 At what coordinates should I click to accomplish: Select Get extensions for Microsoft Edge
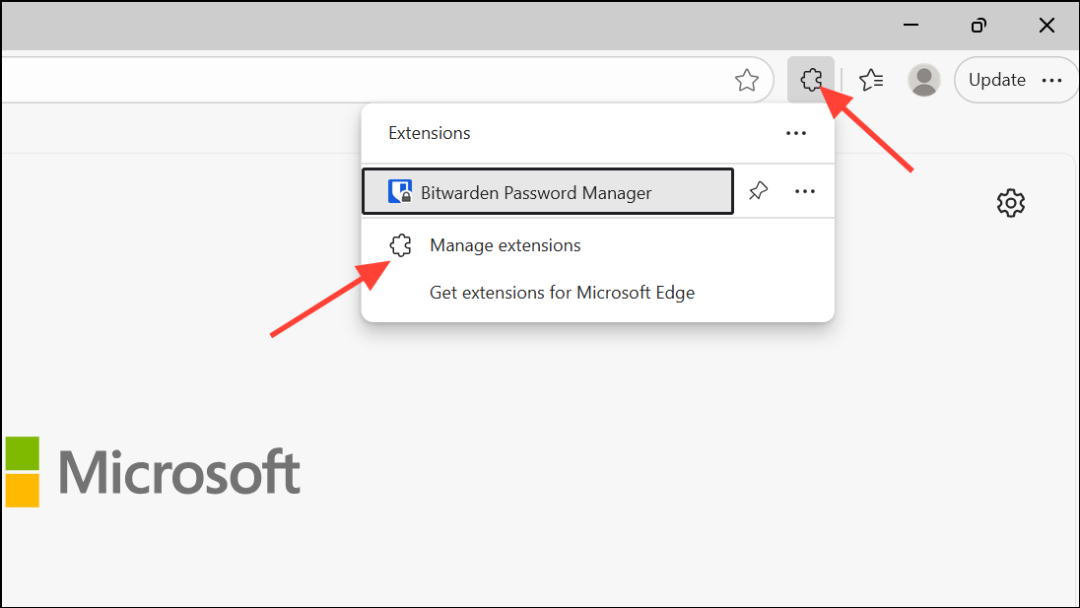tap(562, 292)
